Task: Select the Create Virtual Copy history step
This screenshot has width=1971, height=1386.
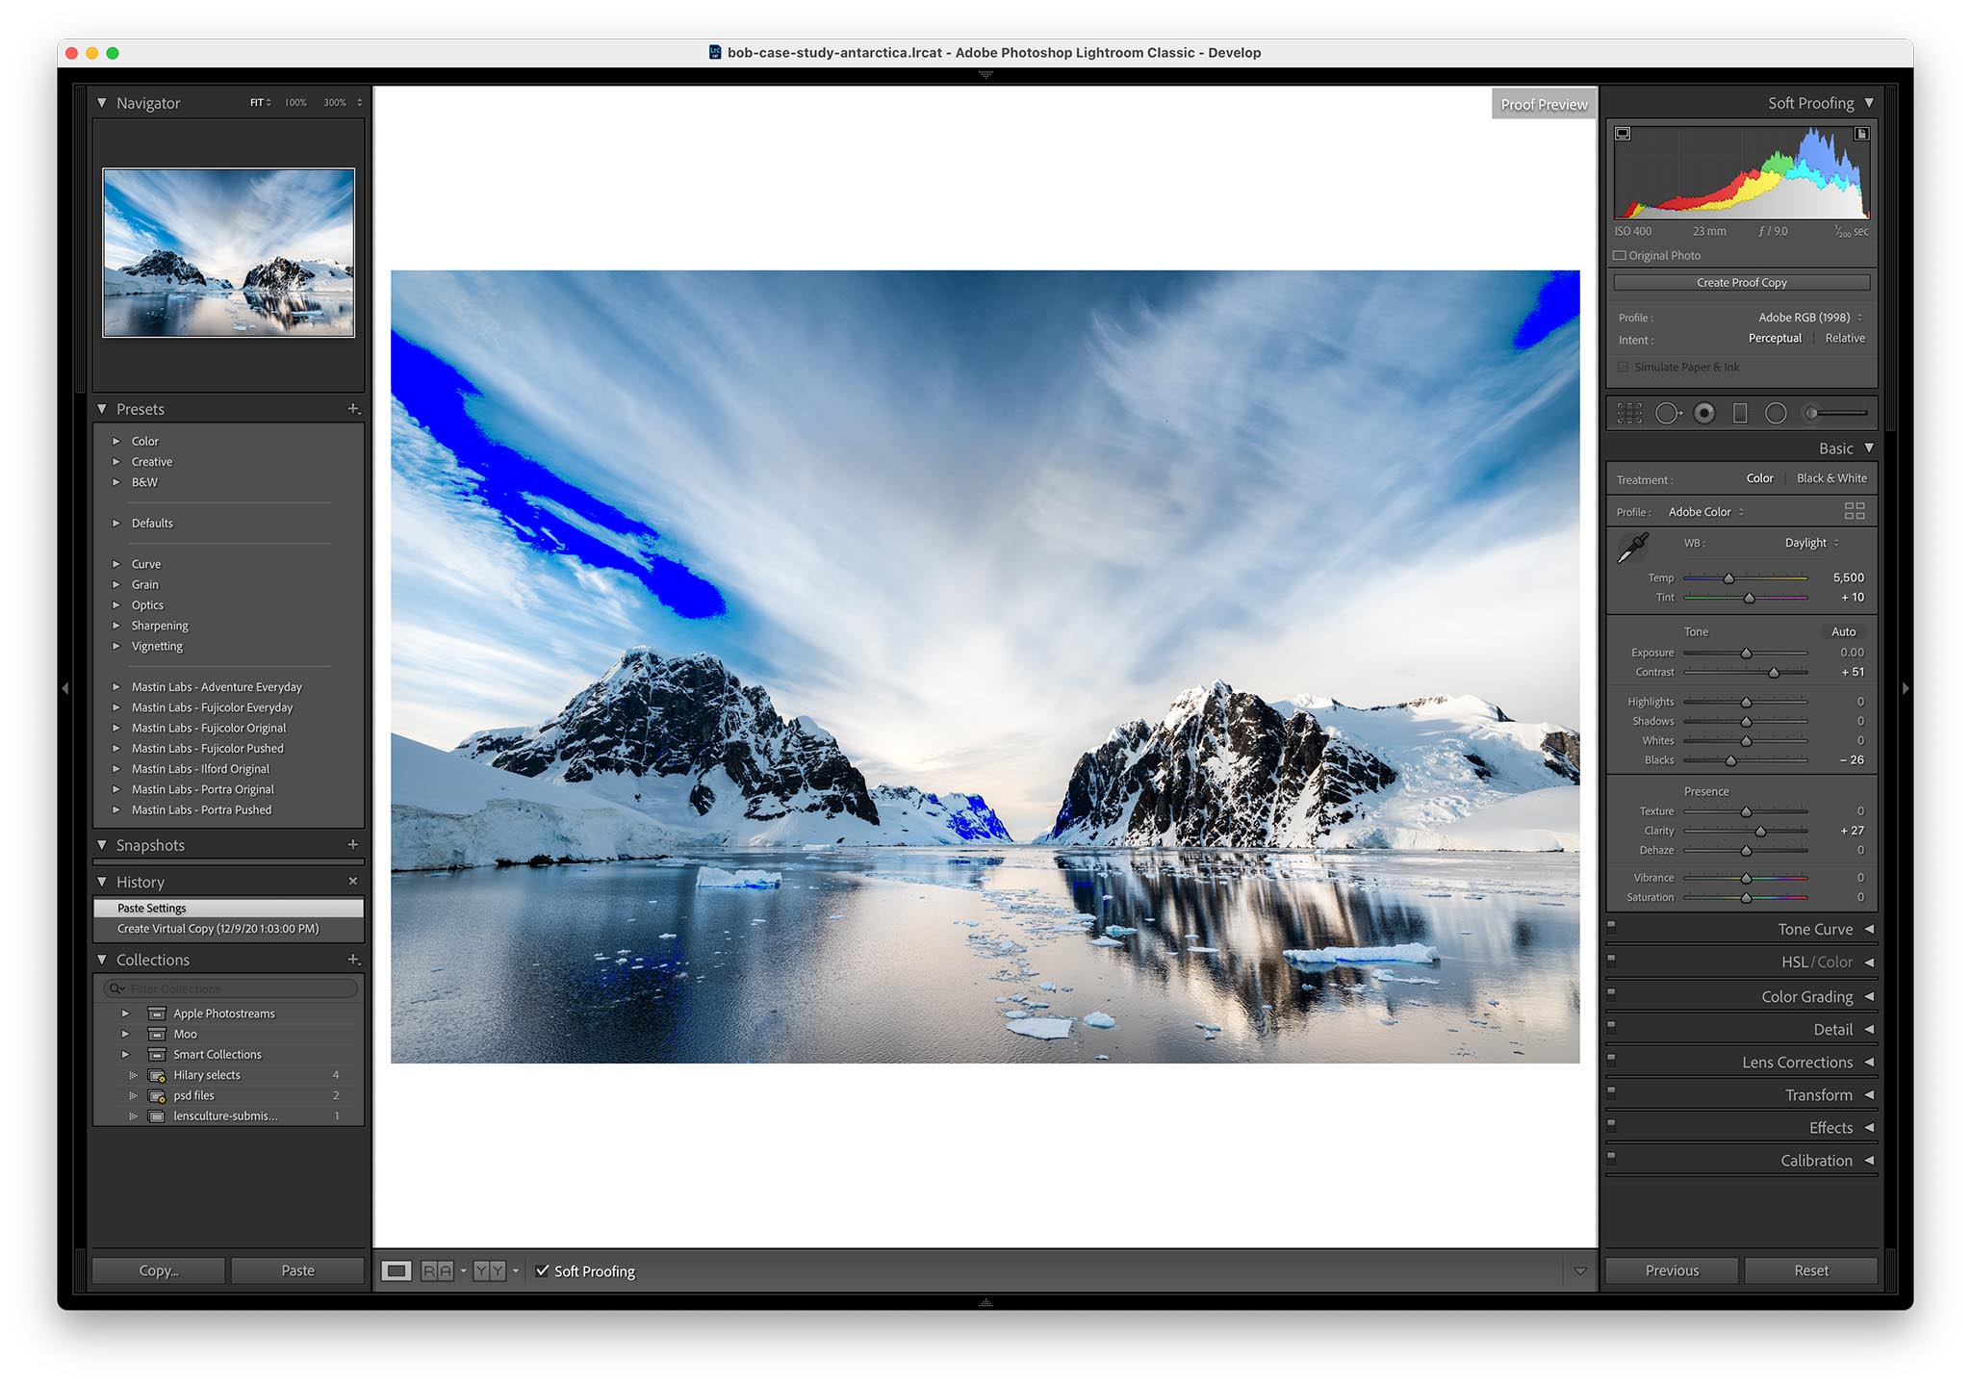Action: [x=228, y=929]
